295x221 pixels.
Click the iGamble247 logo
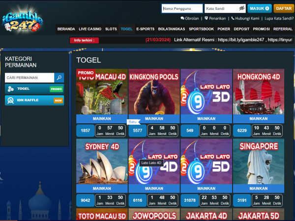click(23, 20)
